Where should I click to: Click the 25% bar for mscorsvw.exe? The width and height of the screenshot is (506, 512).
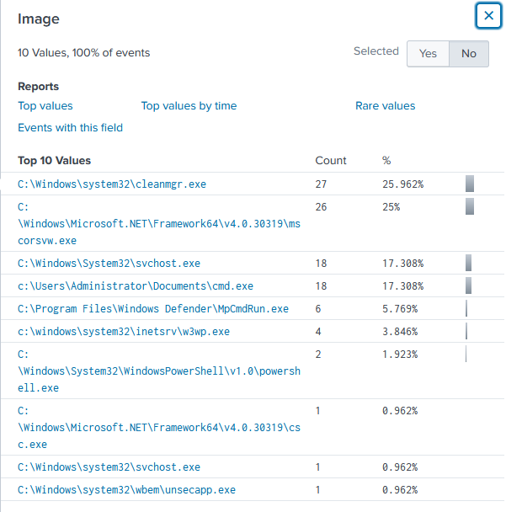click(470, 206)
